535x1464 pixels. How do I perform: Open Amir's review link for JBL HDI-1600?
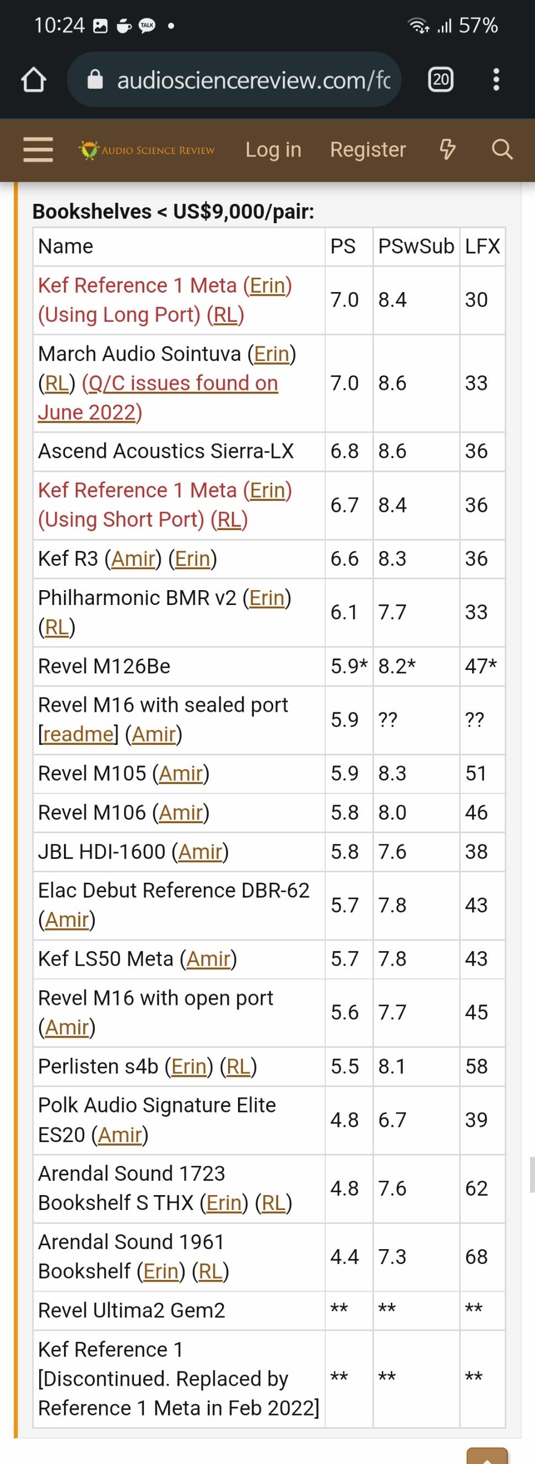click(x=200, y=851)
